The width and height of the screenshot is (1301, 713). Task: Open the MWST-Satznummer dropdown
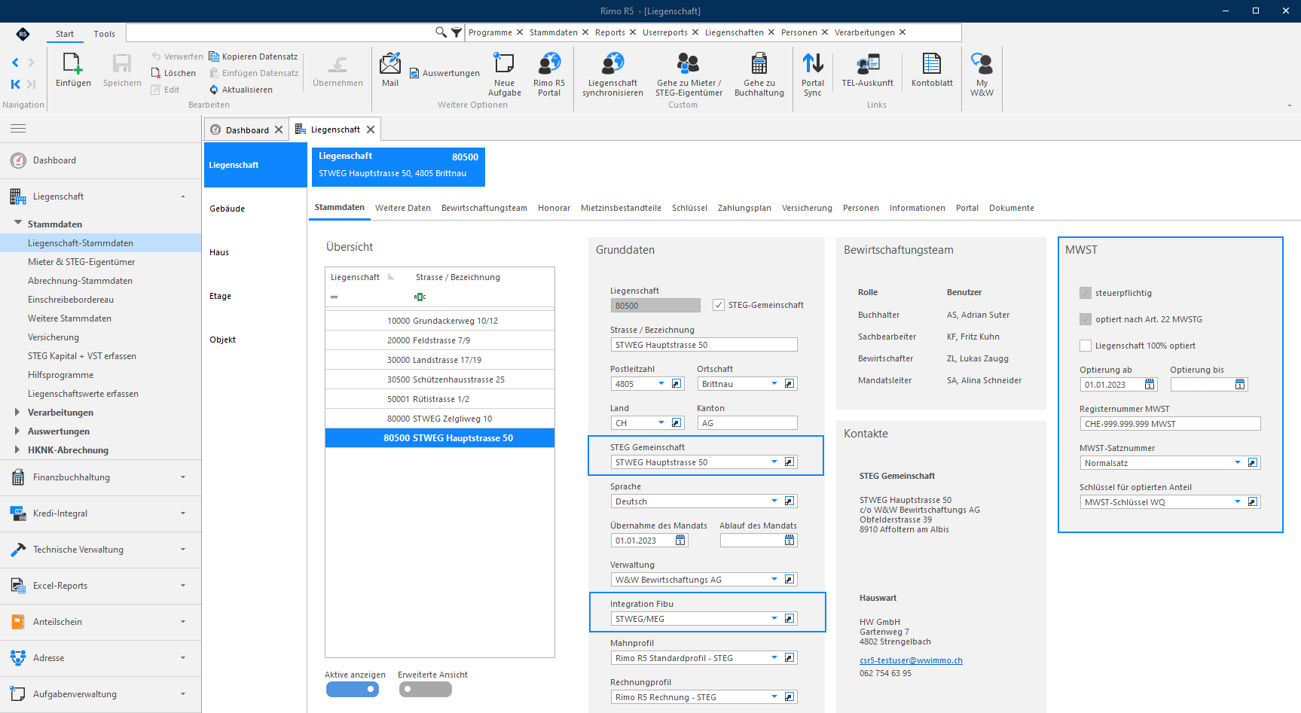pos(1238,463)
